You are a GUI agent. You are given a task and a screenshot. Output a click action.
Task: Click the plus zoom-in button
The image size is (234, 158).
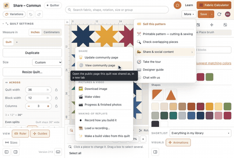pyautogui.click(x=143, y=139)
